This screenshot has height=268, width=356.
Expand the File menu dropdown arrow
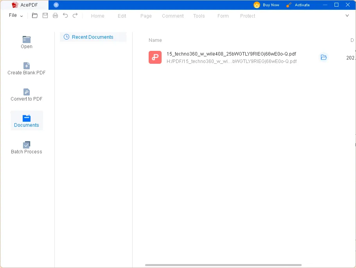(22, 16)
